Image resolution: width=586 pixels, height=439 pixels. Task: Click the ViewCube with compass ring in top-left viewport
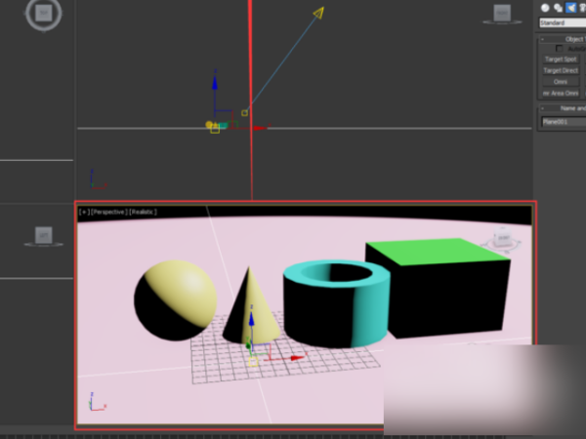(x=44, y=14)
